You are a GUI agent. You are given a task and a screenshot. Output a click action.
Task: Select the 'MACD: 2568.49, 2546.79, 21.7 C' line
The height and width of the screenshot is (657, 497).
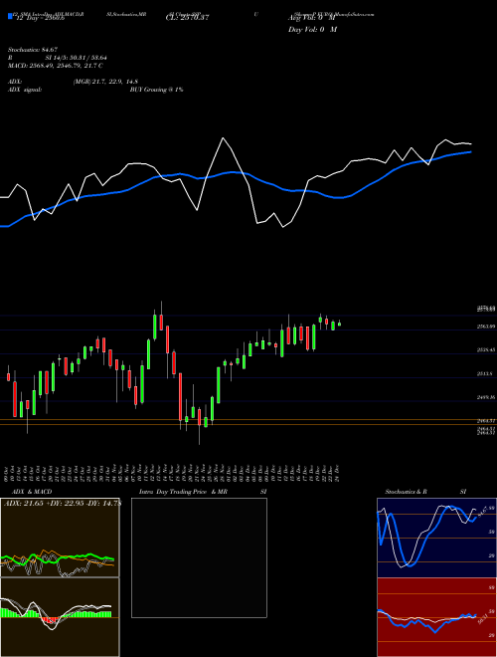tap(56, 66)
